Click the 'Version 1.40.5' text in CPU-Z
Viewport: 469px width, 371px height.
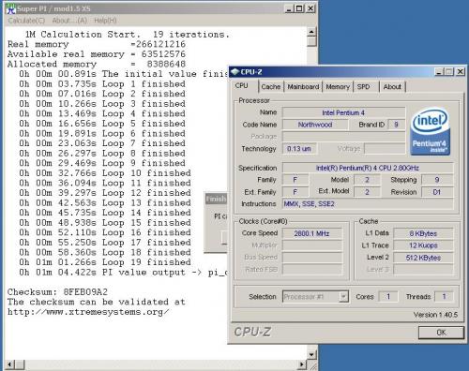(x=435, y=315)
